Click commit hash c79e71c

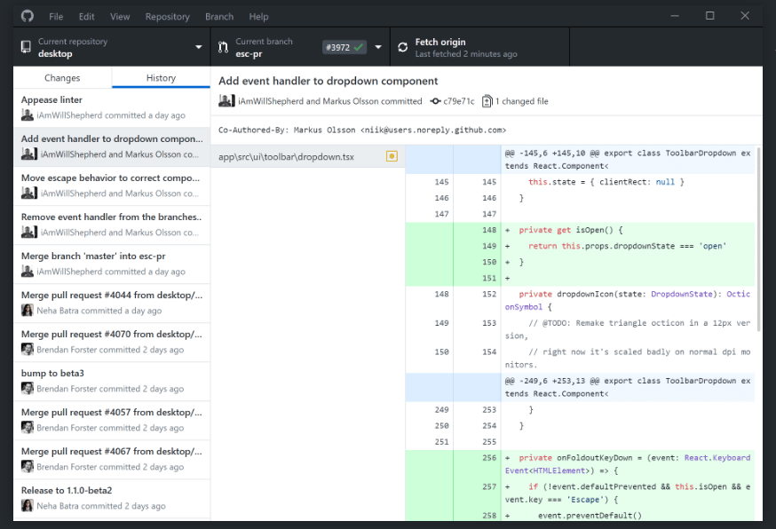pos(458,101)
